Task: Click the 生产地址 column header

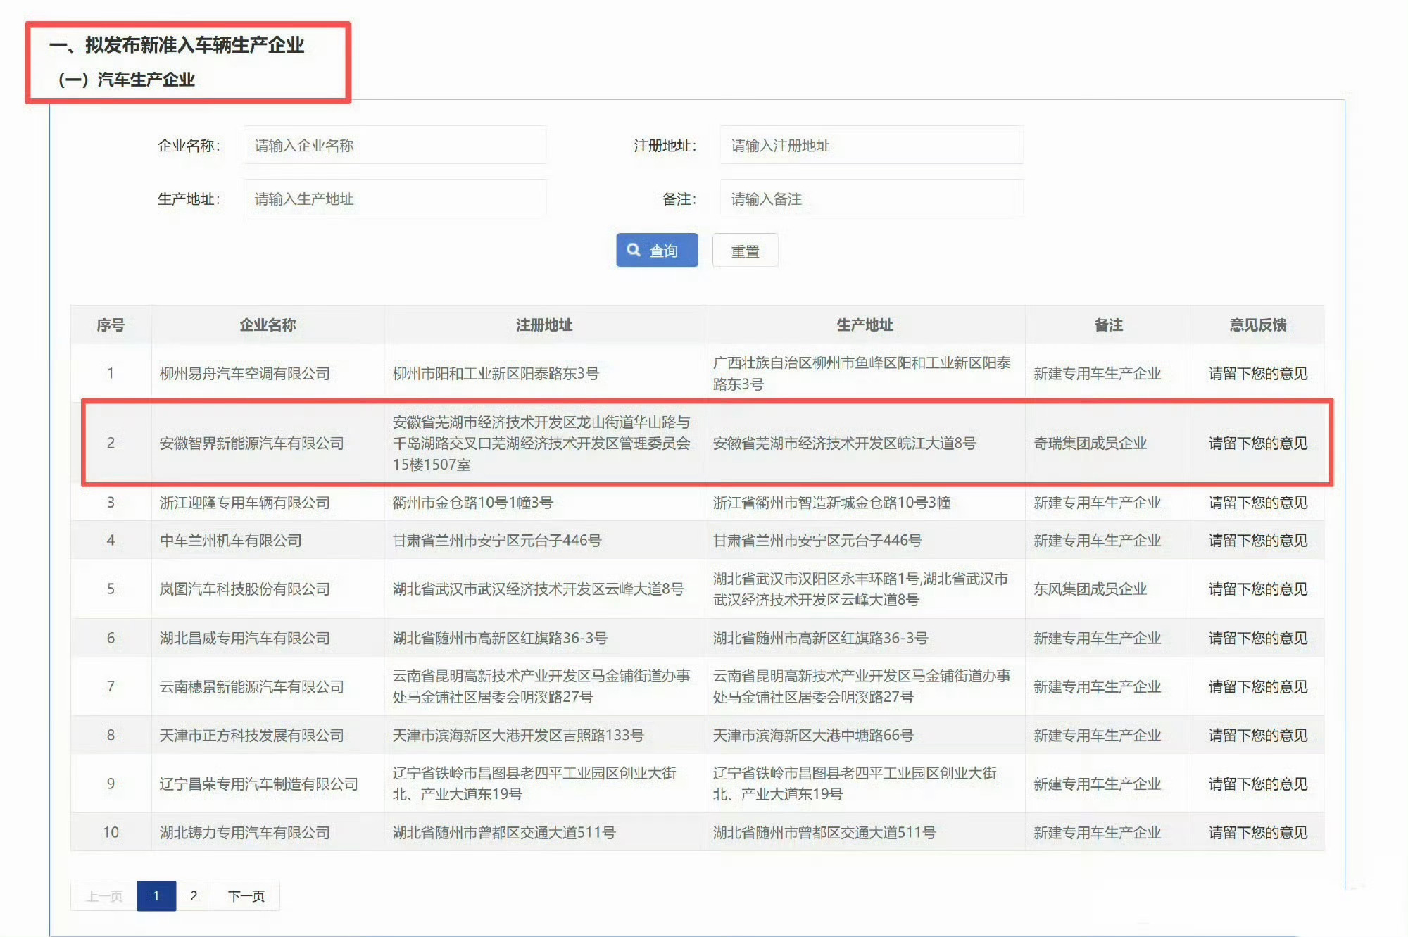Action: [865, 325]
